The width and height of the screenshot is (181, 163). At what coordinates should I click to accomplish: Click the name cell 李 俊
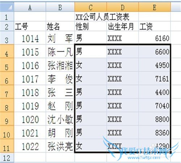pyautogui.click(x=60, y=78)
